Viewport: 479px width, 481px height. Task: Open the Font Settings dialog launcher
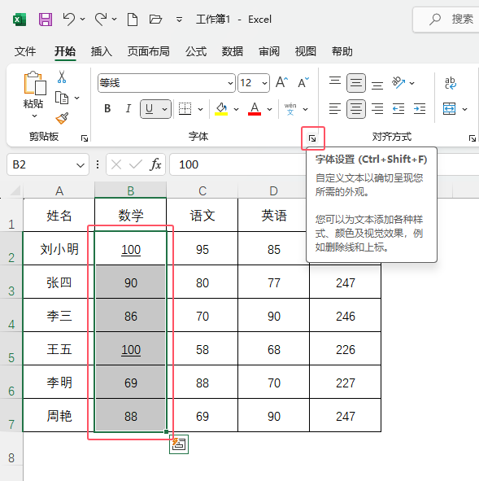pyautogui.click(x=312, y=138)
